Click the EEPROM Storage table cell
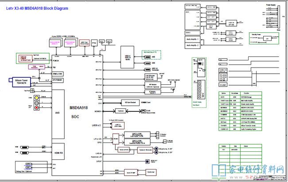This screenshot has height=182, width=288. coord(251,97)
